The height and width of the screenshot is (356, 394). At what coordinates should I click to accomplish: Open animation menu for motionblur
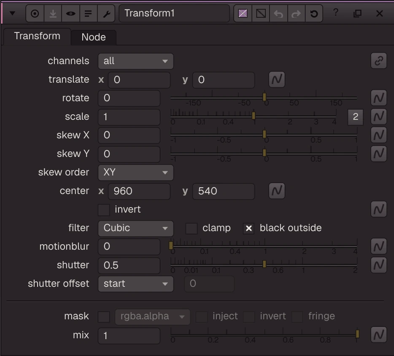click(379, 246)
